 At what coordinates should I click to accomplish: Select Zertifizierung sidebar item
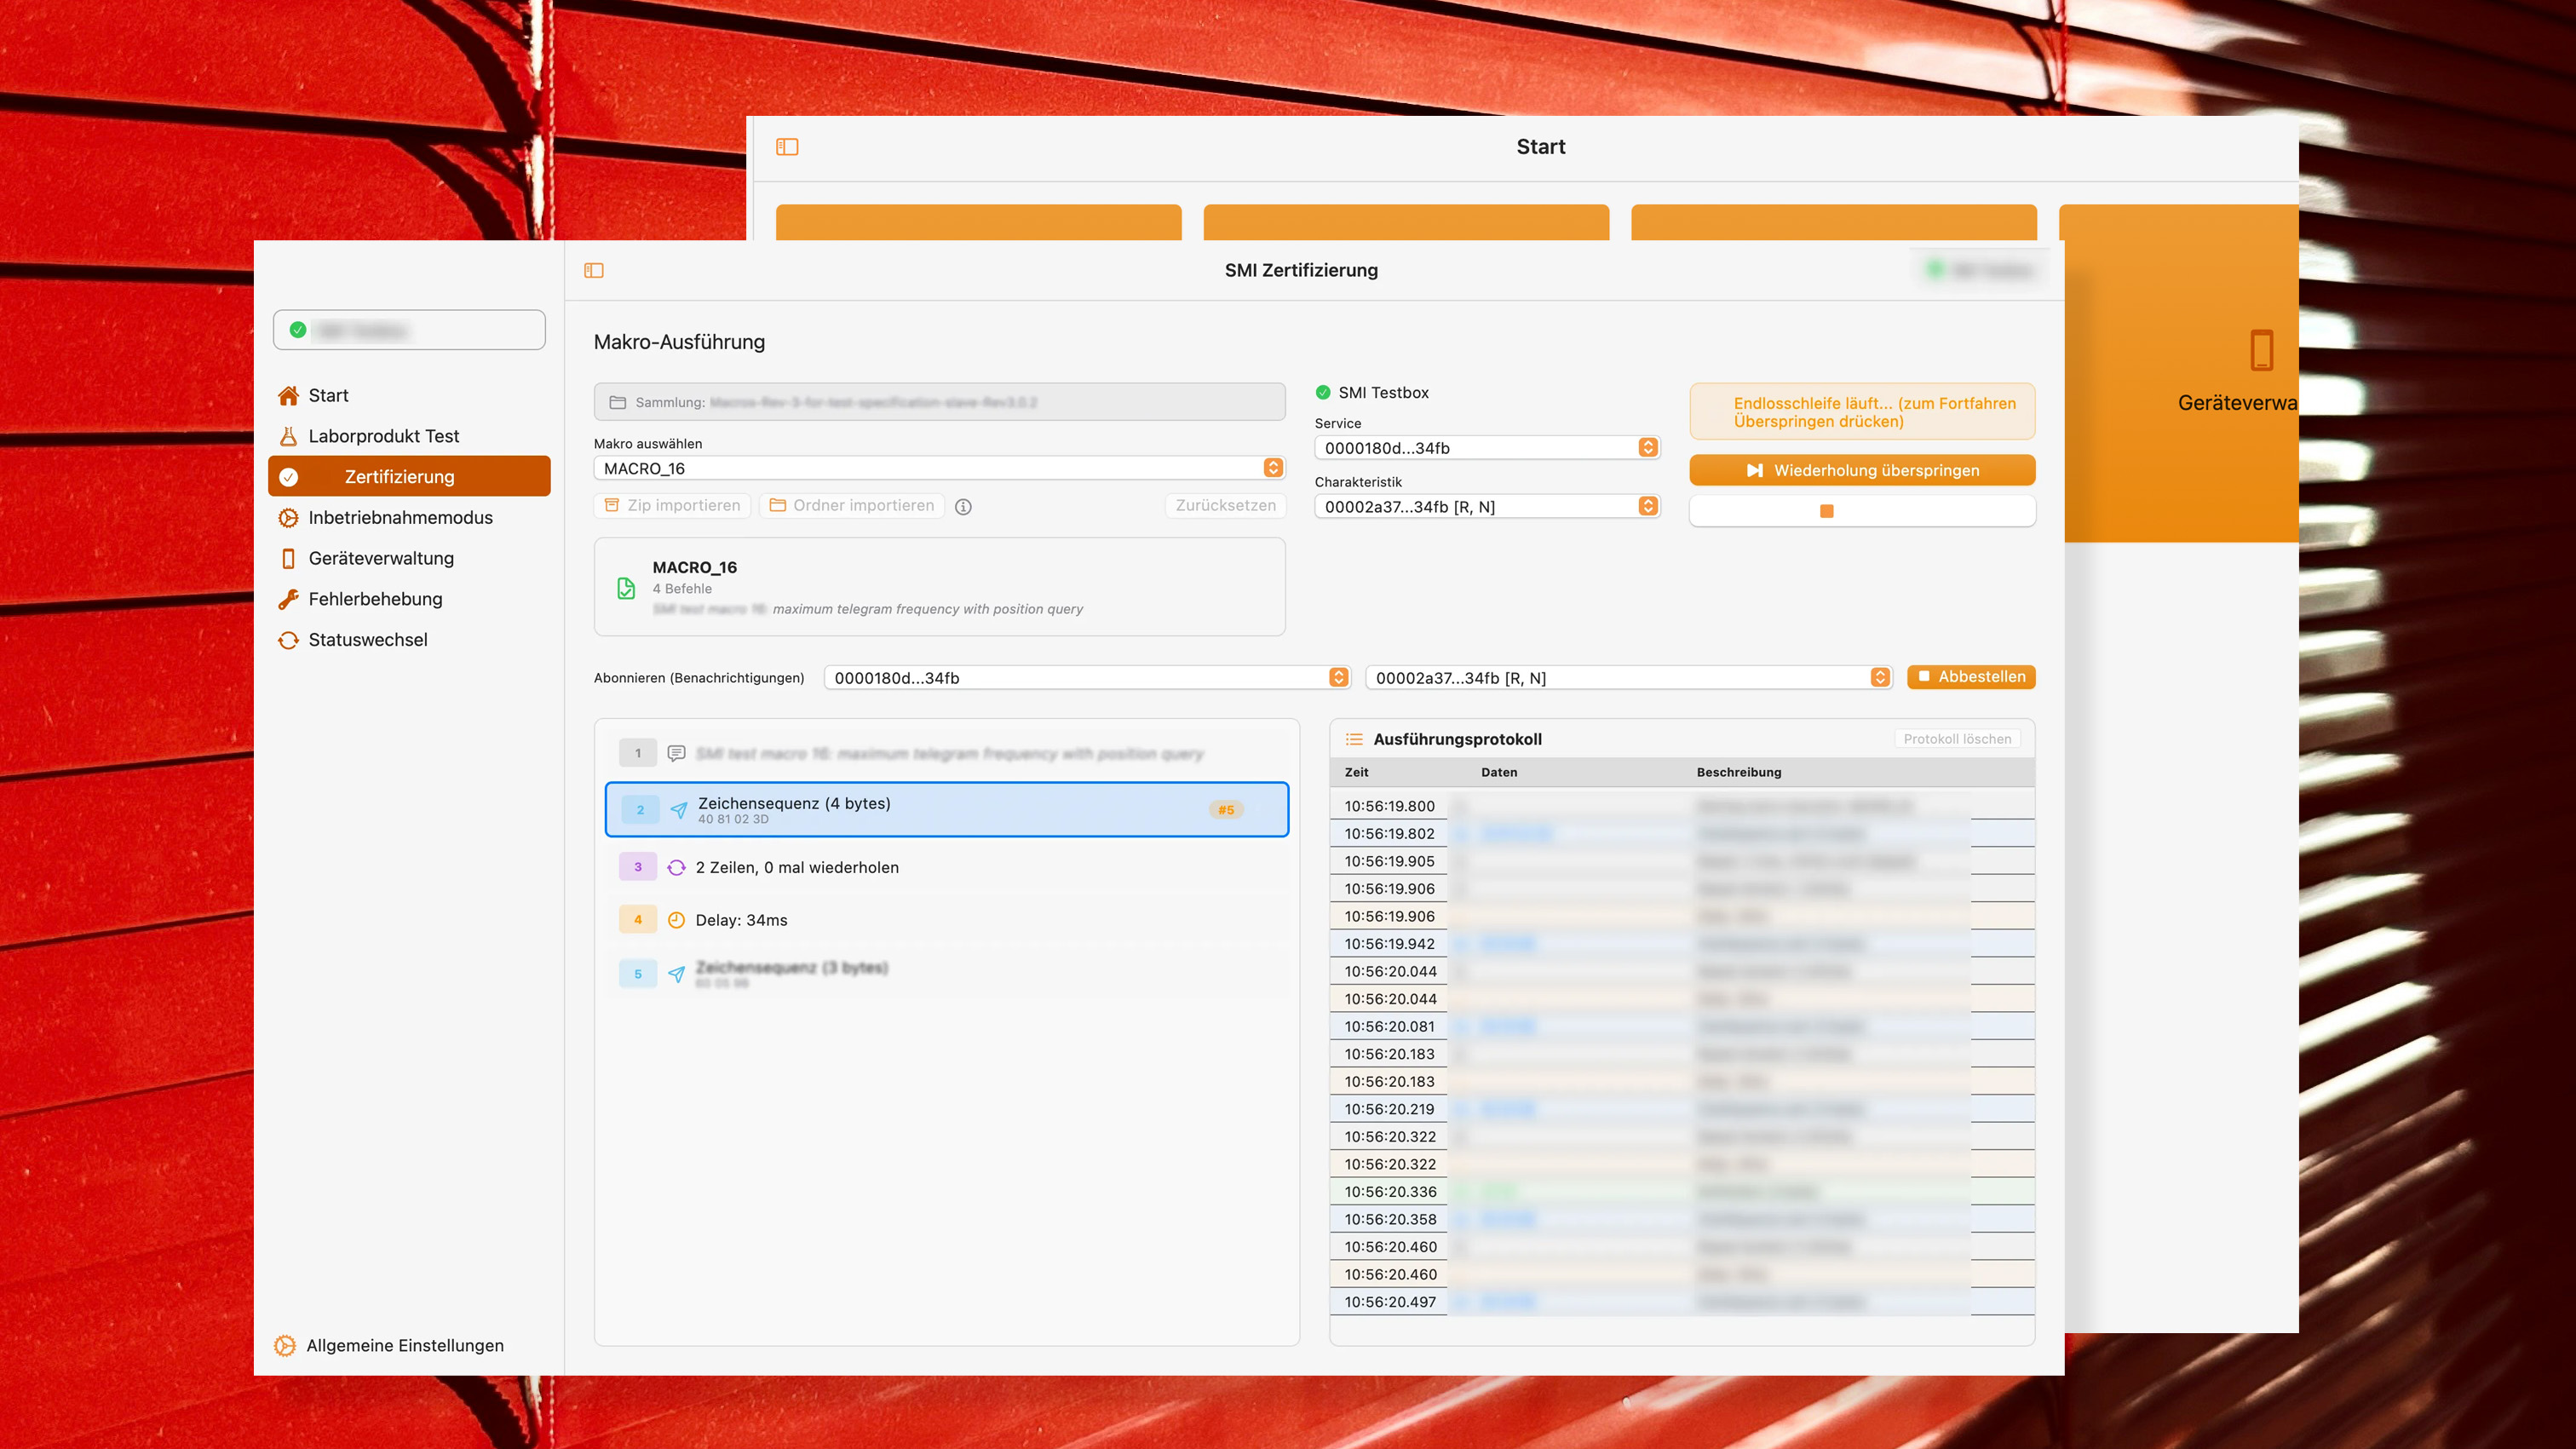click(409, 476)
